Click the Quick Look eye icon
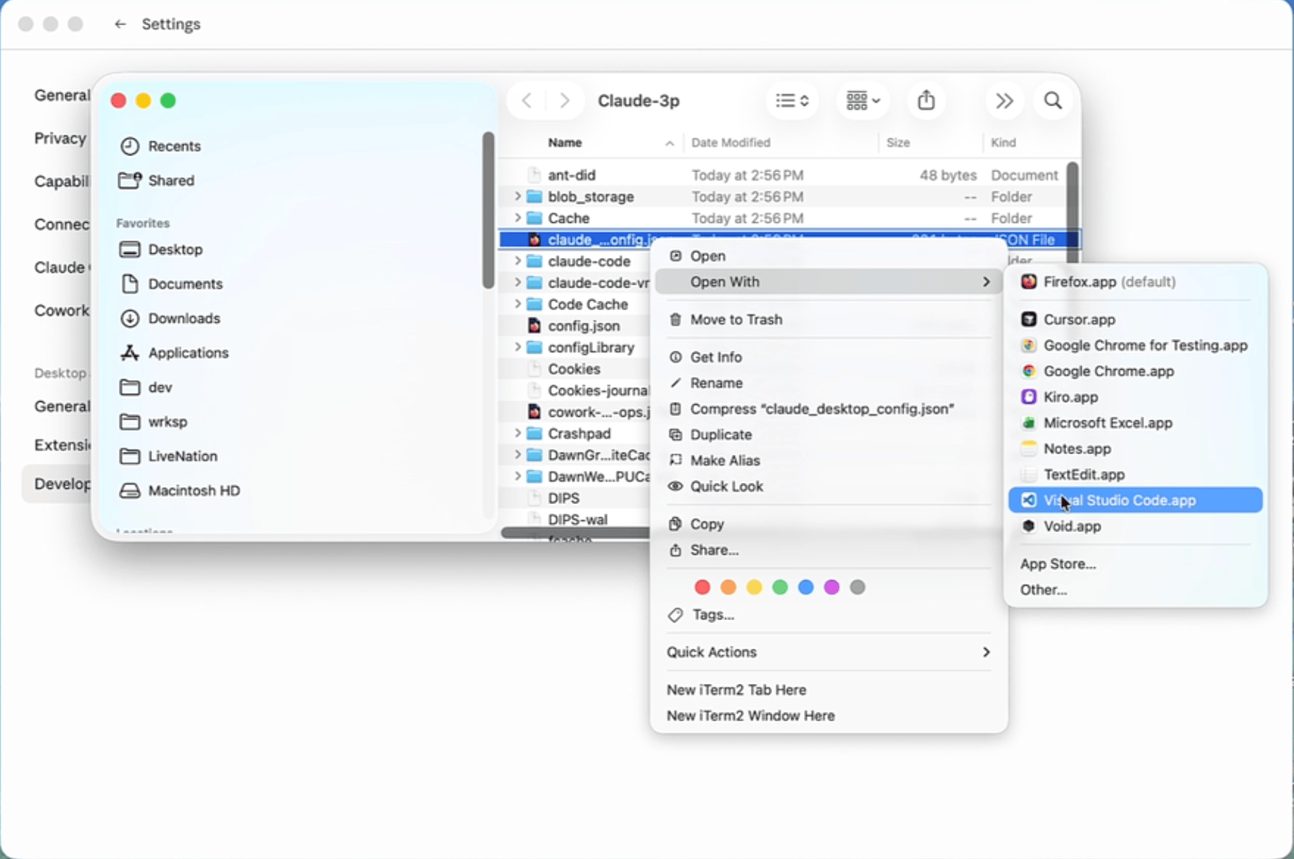 pyautogui.click(x=675, y=486)
